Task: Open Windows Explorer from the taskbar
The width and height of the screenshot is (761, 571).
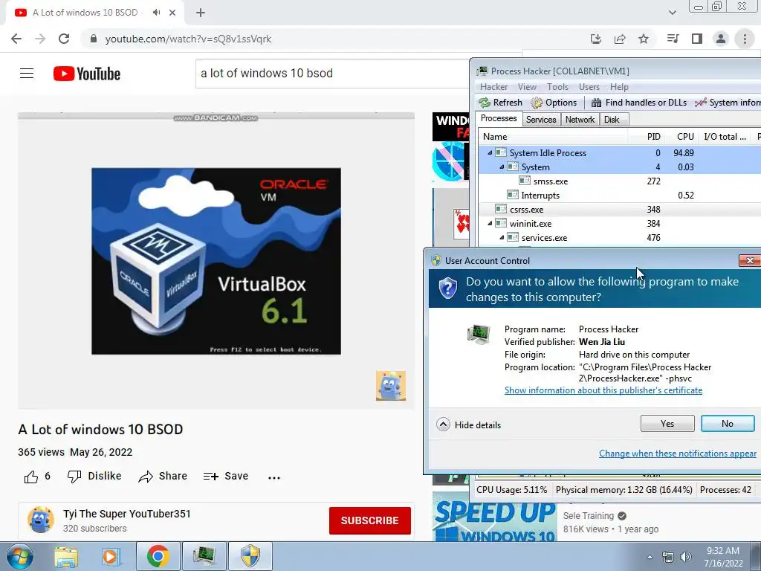Action: click(66, 556)
